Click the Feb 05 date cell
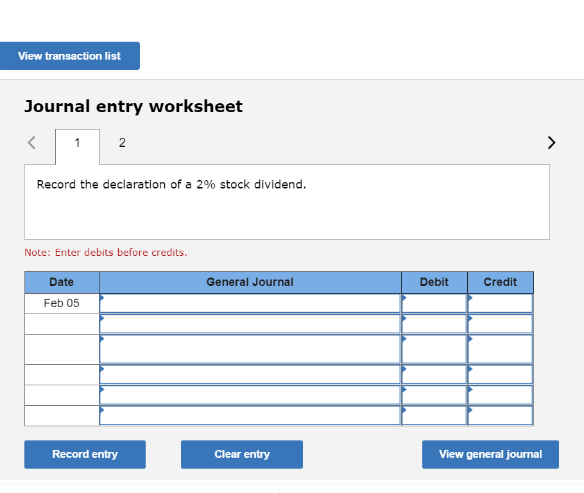The height and width of the screenshot is (493, 584). [x=62, y=303]
